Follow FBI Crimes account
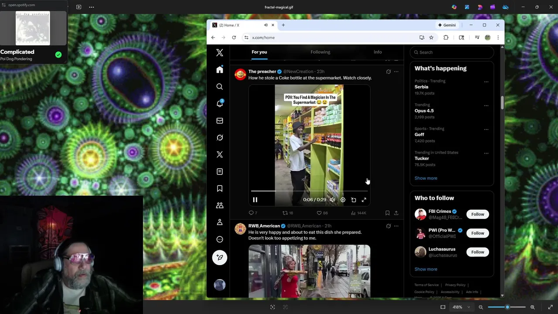The image size is (558, 314). 477,214
